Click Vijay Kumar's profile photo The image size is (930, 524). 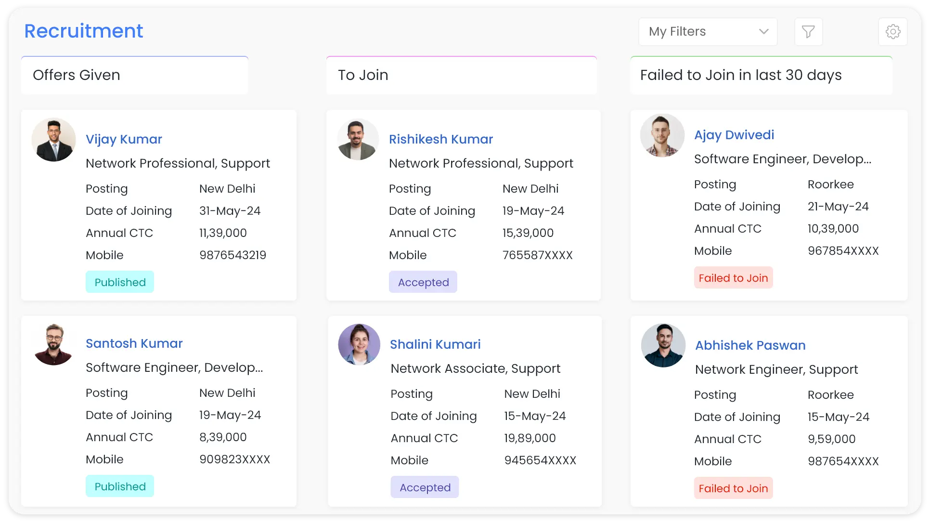coord(54,140)
